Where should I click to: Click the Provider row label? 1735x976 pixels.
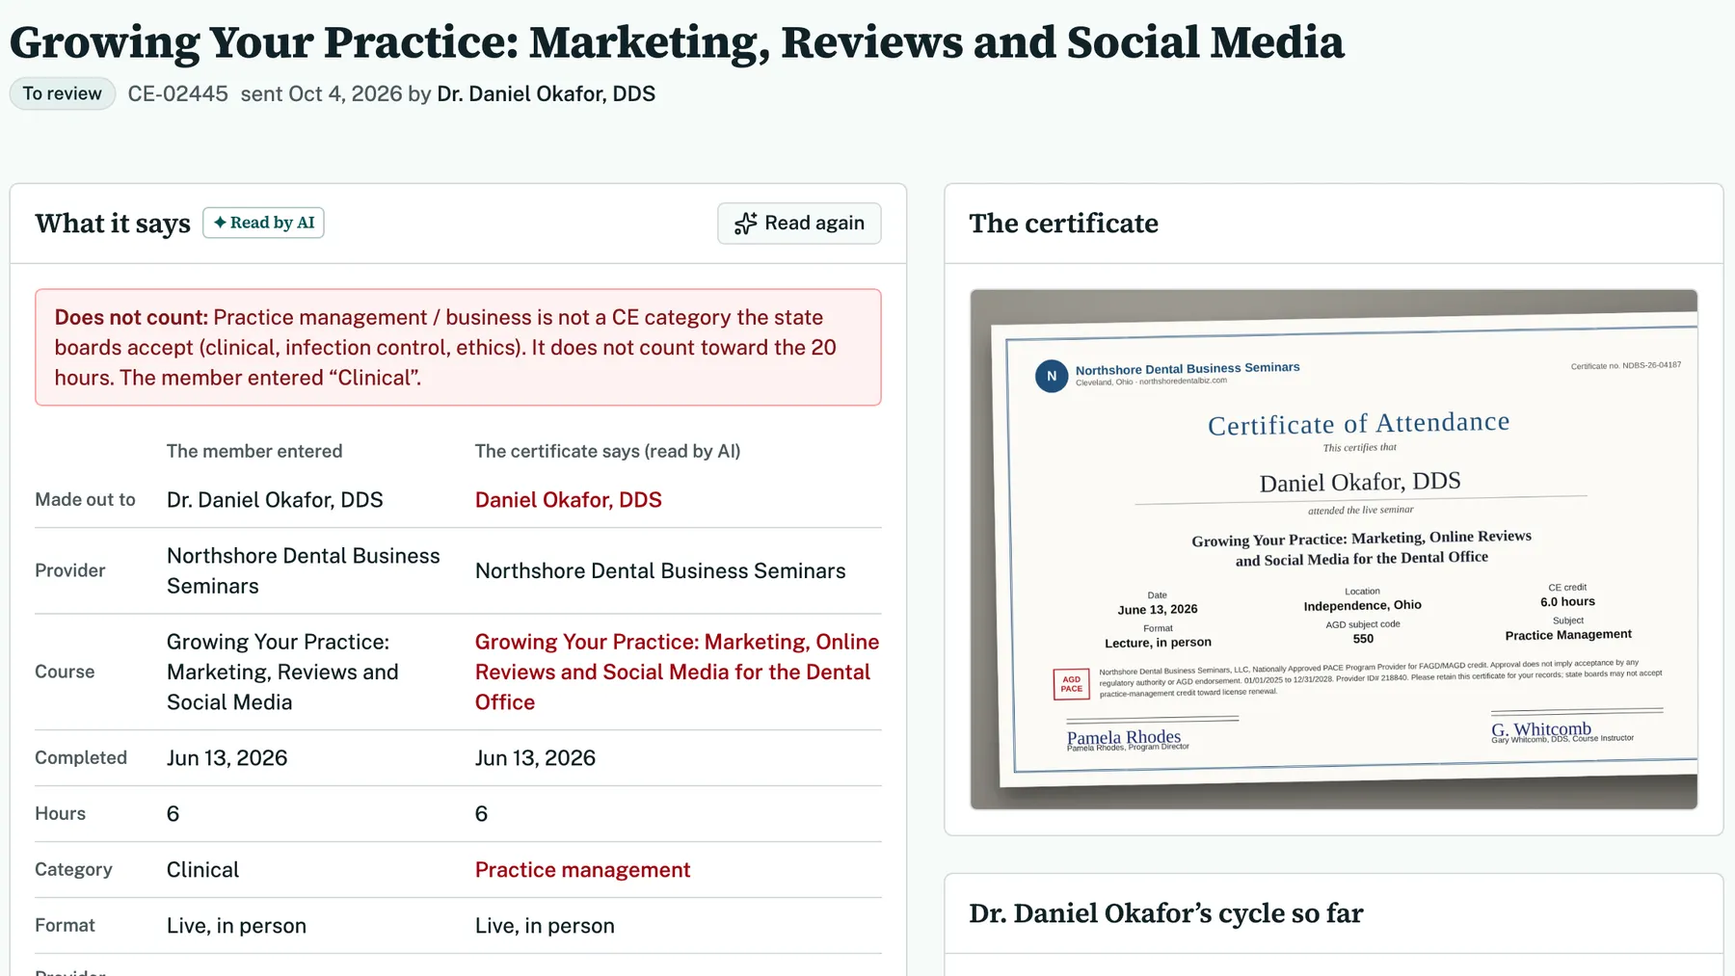[x=70, y=570]
